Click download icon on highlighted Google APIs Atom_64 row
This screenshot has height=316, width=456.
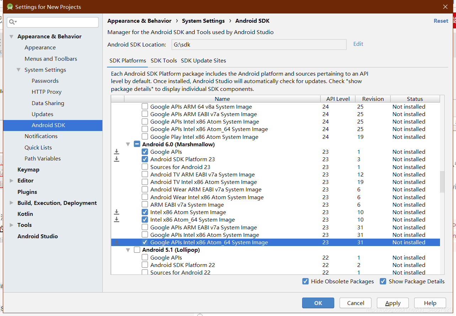(x=117, y=242)
